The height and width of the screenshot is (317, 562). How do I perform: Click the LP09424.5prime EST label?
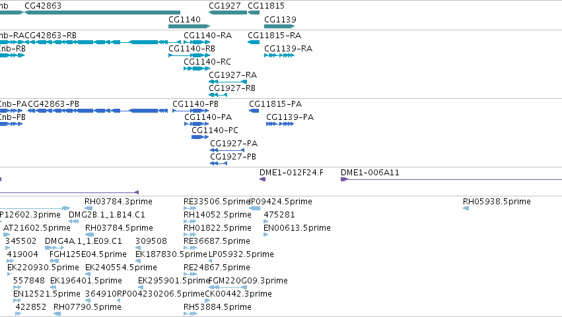(281, 202)
